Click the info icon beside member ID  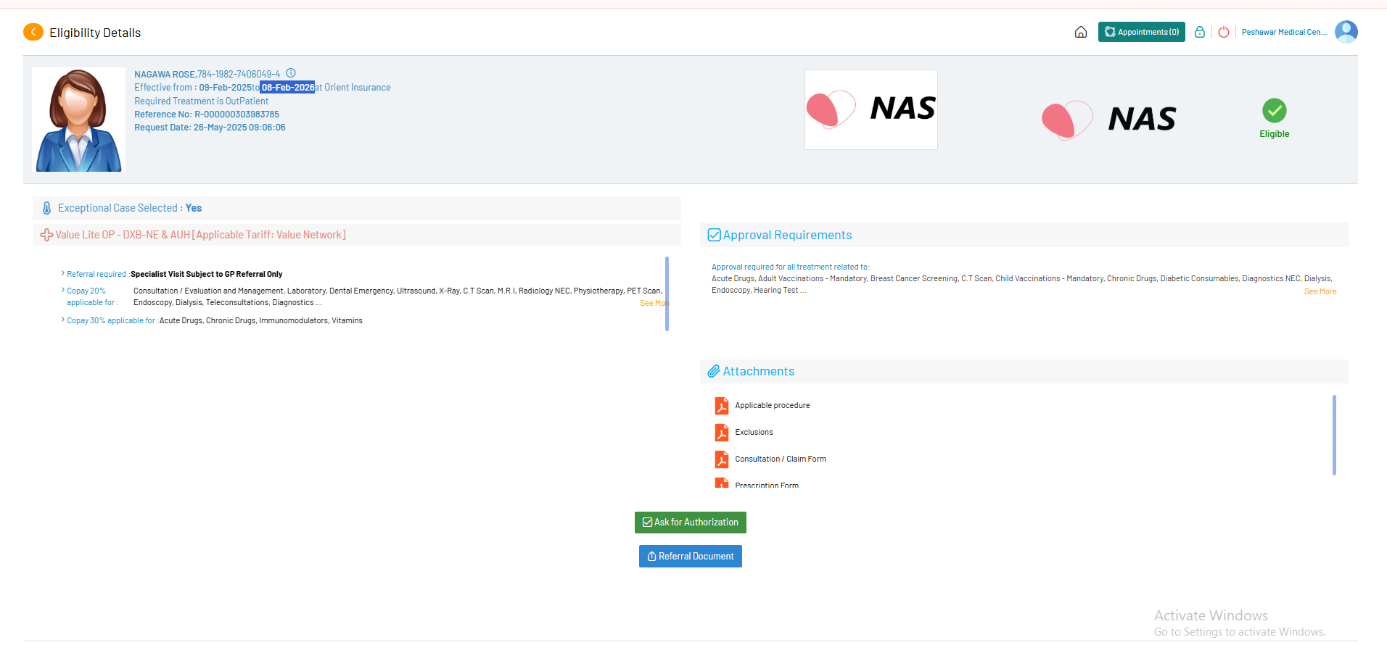click(291, 73)
